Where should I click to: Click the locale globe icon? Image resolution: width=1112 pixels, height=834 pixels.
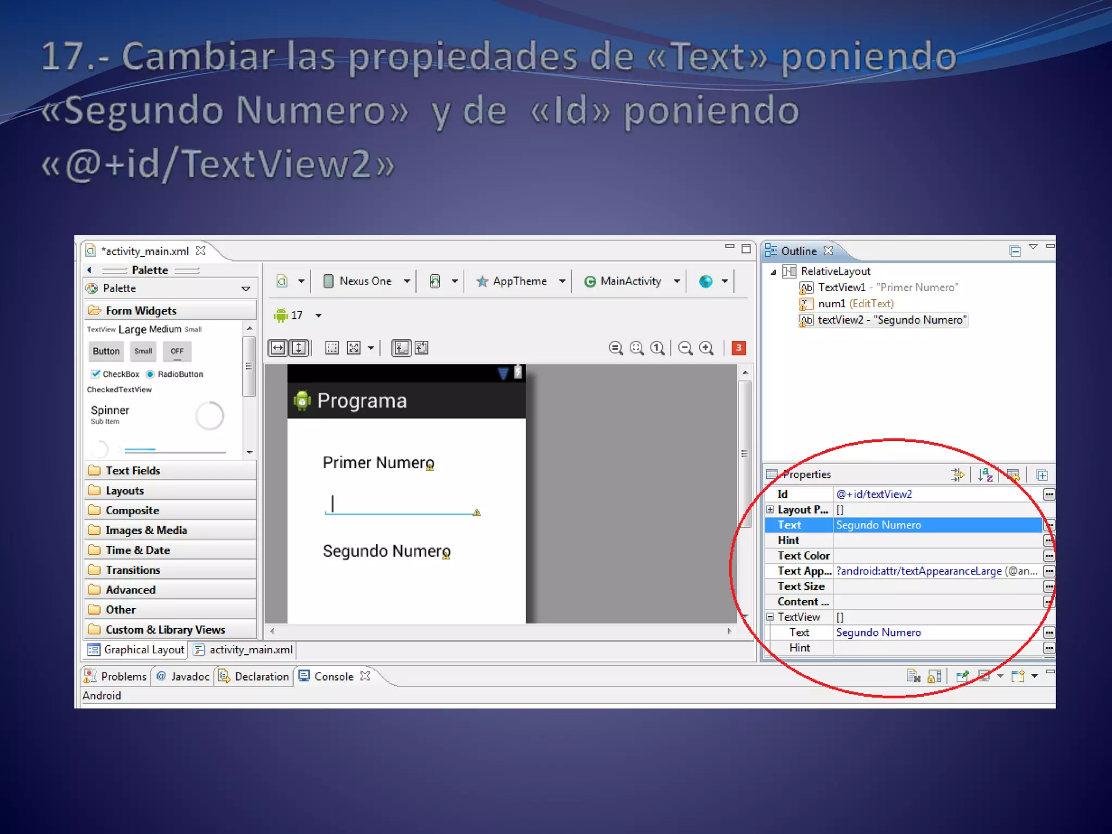tap(705, 281)
